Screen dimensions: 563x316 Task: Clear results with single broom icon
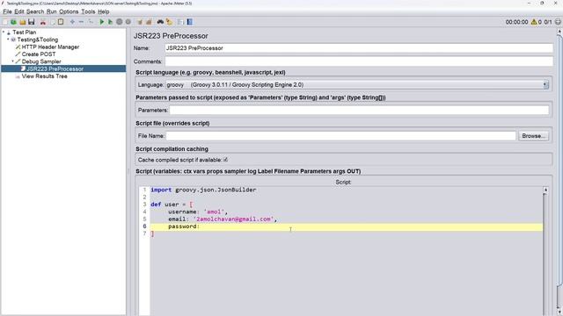click(x=140, y=22)
